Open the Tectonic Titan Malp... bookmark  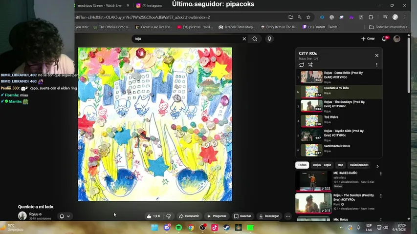pyautogui.click(x=237, y=27)
